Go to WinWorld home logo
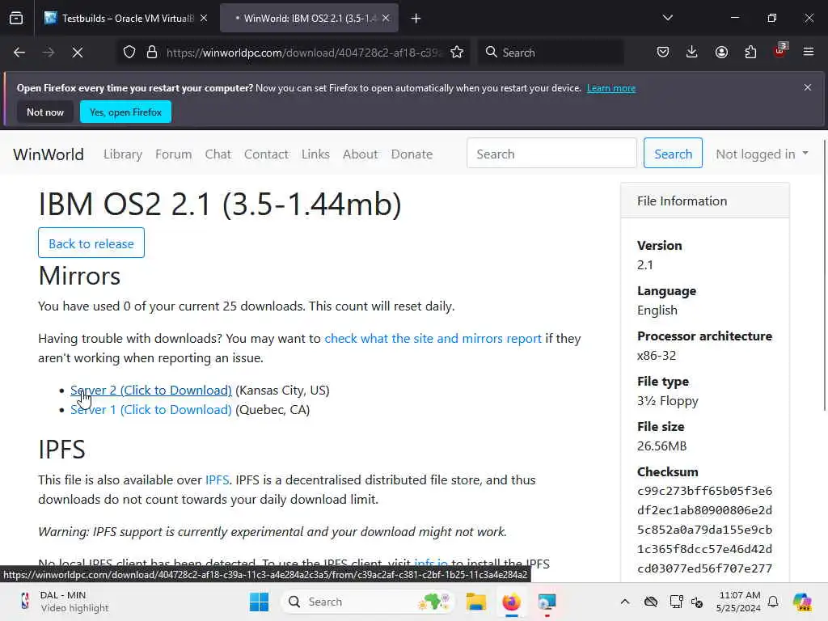Image resolution: width=828 pixels, height=621 pixels. point(49,154)
